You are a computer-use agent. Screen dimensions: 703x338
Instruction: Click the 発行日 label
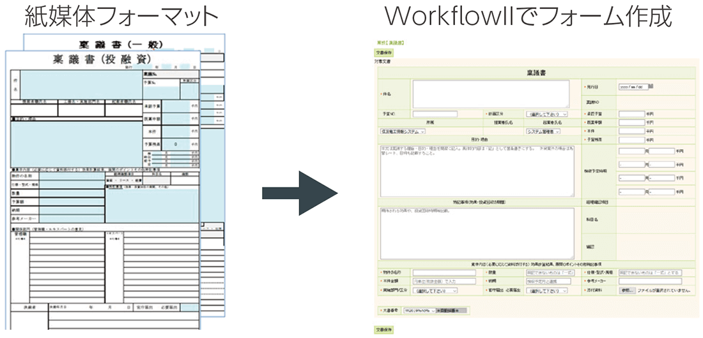tap(592, 87)
